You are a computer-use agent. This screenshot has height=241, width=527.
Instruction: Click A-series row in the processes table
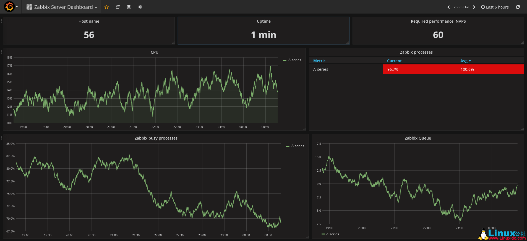416,69
